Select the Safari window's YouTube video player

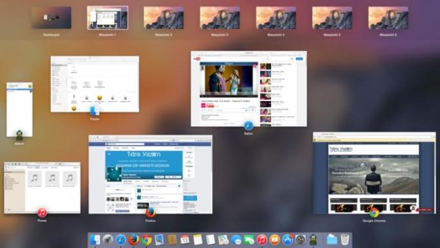[x=229, y=80]
